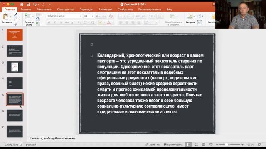This screenshot has height=149, width=266.
Task: Open the slide section menu
Action: pyautogui.click(x=39, y=24)
